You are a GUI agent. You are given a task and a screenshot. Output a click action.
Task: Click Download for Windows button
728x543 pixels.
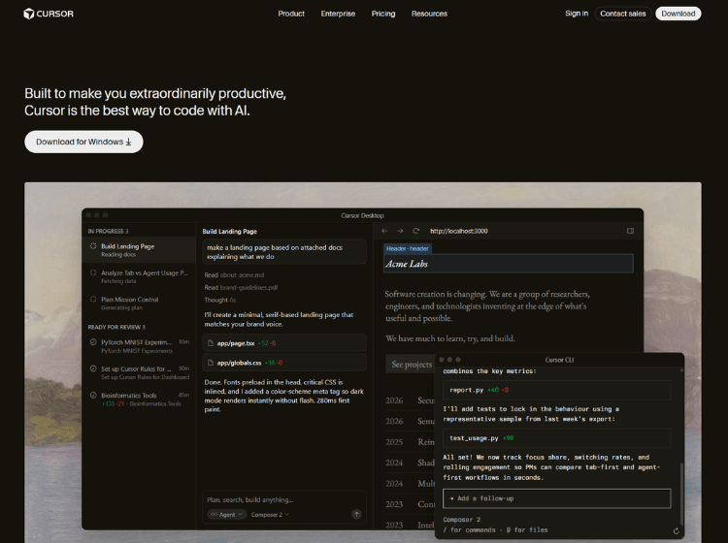[83, 142]
